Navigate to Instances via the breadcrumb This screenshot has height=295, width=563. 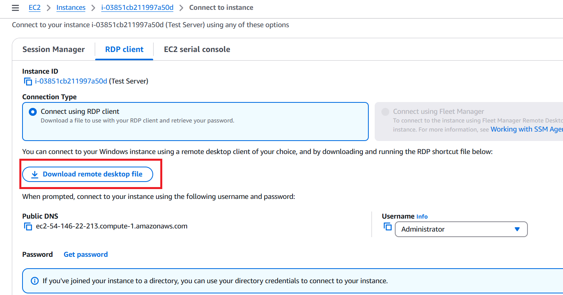(x=71, y=7)
